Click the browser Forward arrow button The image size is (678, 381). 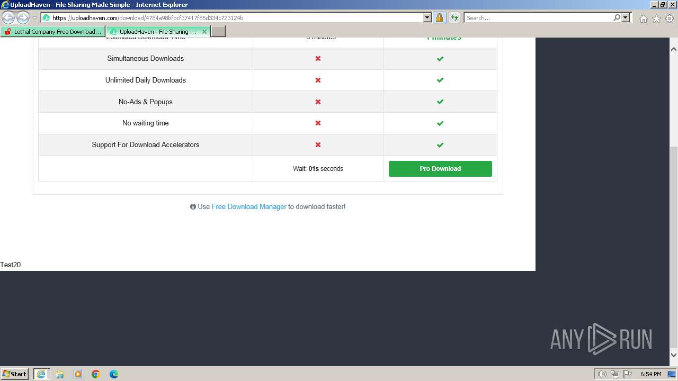(x=23, y=18)
